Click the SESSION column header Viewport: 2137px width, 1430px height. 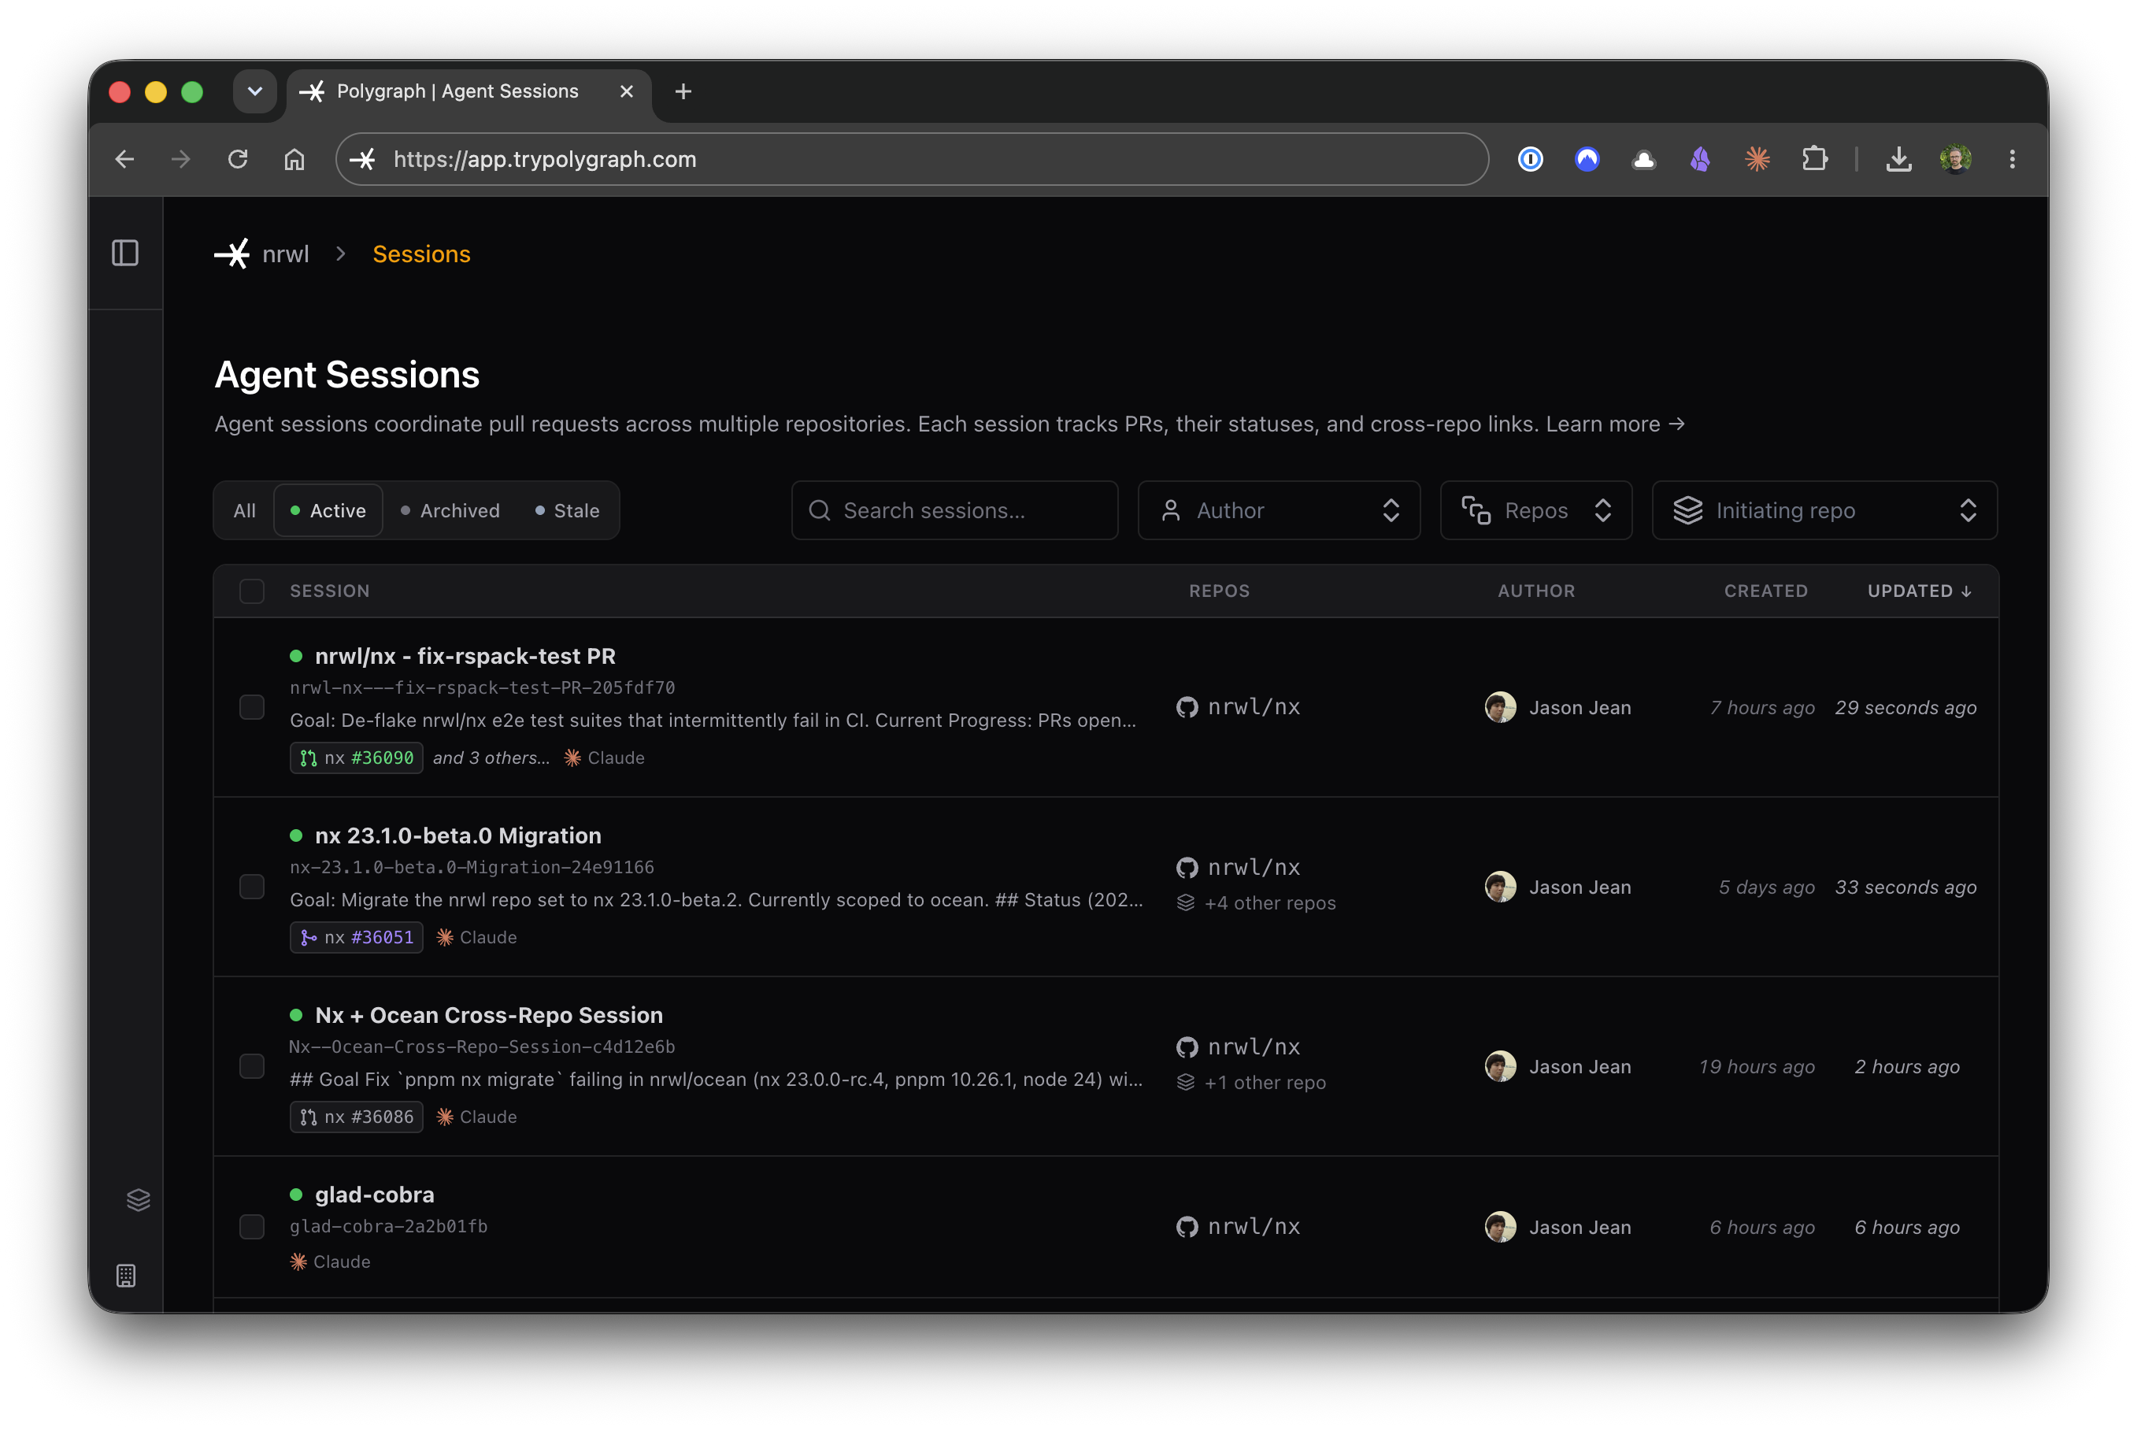pyautogui.click(x=330, y=591)
